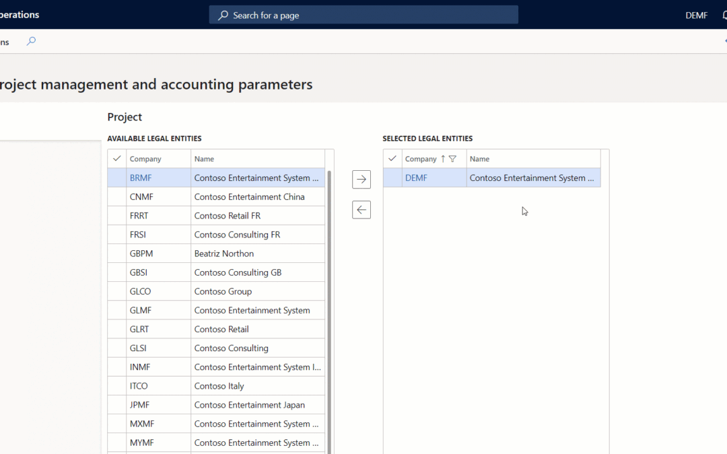Select all selected entities with header checkmark
This screenshot has height=454, width=727.
tap(392, 159)
